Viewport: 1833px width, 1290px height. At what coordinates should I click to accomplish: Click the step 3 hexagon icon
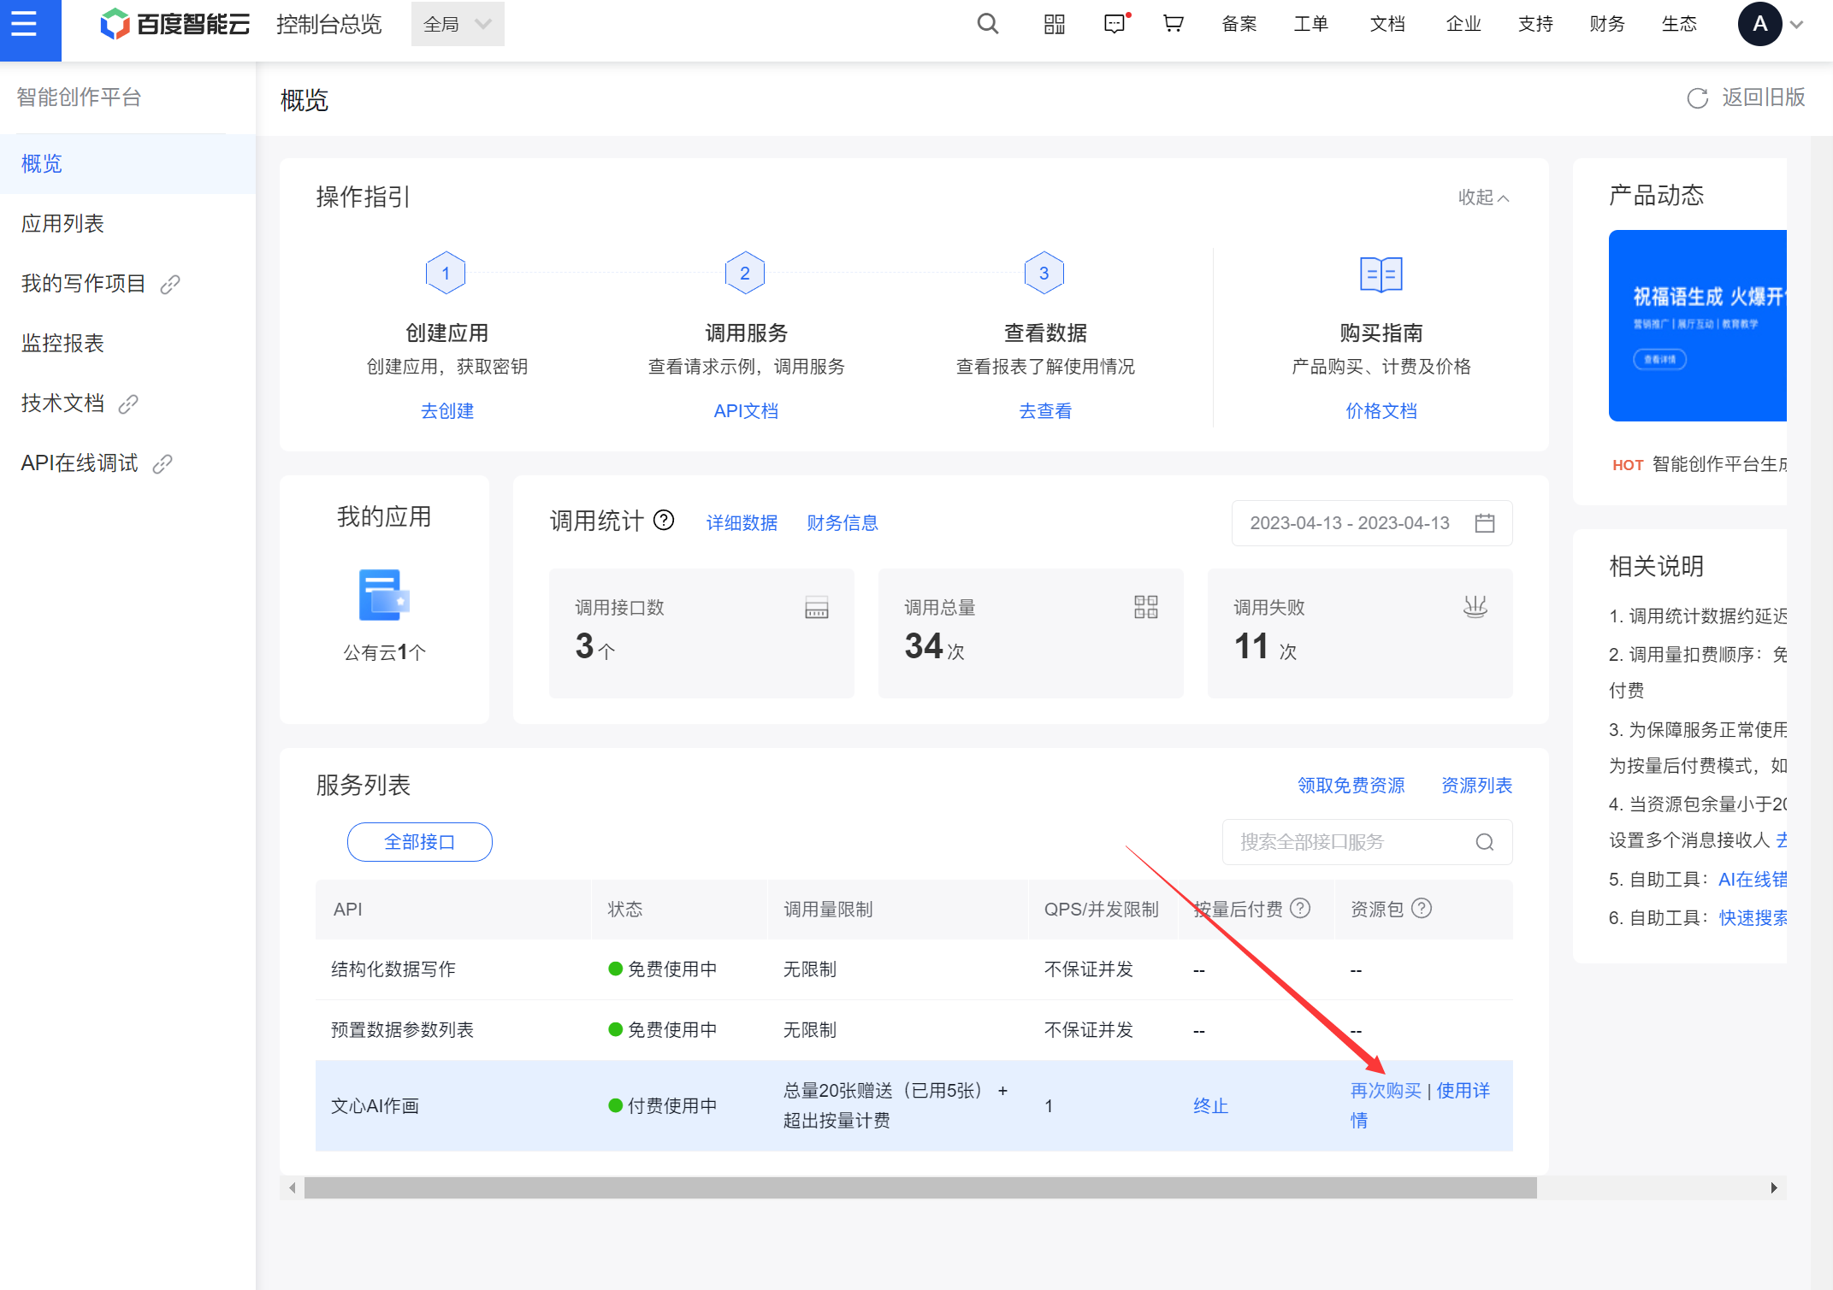click(1044, 273)
